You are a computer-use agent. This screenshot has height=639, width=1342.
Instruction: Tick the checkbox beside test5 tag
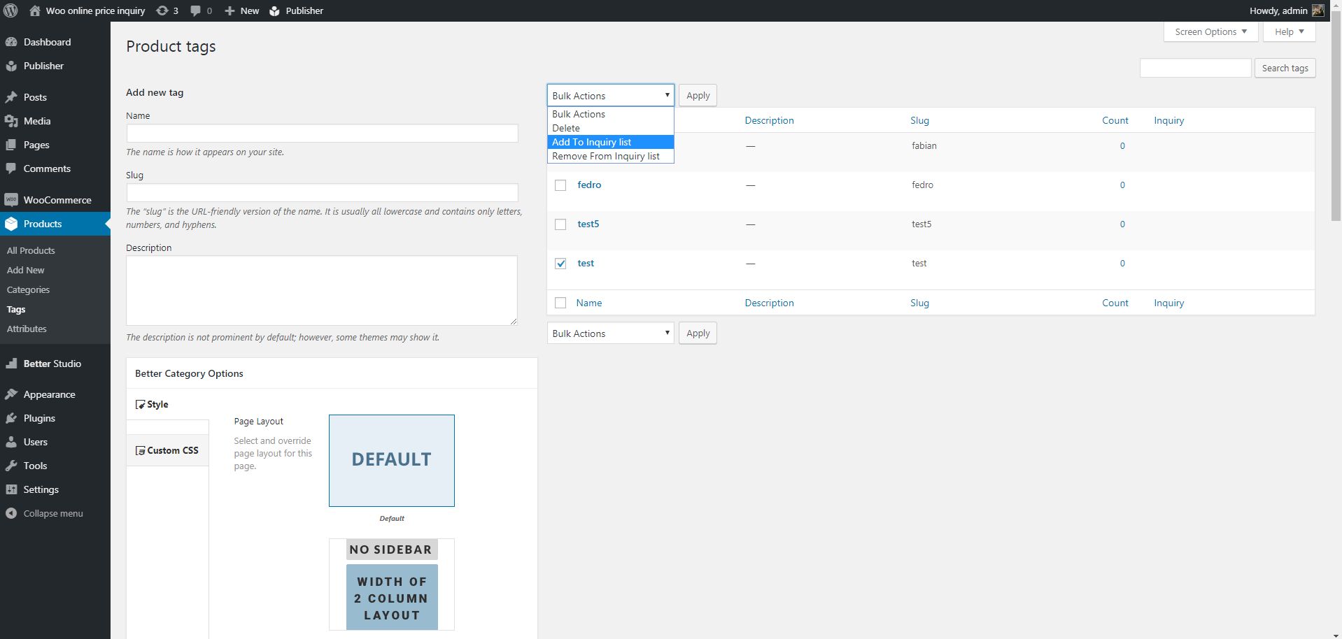point(560,224)
